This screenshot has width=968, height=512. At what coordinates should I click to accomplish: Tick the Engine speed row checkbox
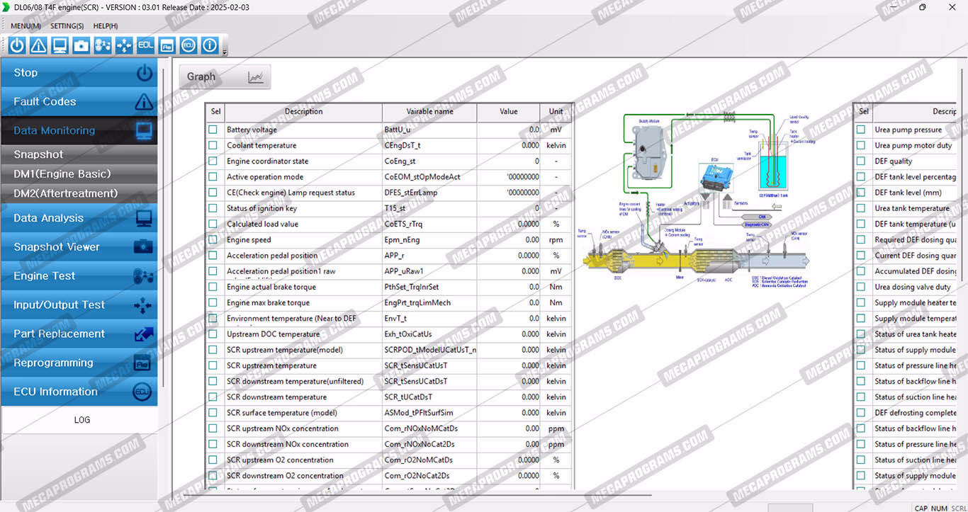point(213,240)
